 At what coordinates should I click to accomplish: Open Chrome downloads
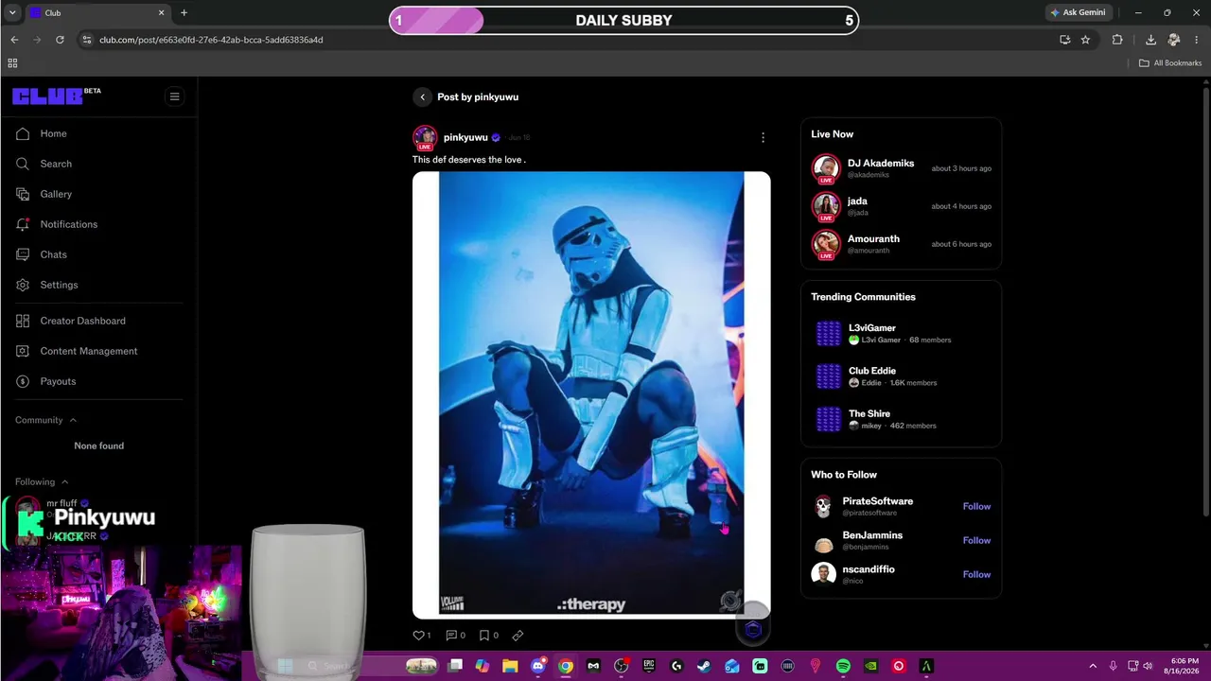[x=1150, y=40]
